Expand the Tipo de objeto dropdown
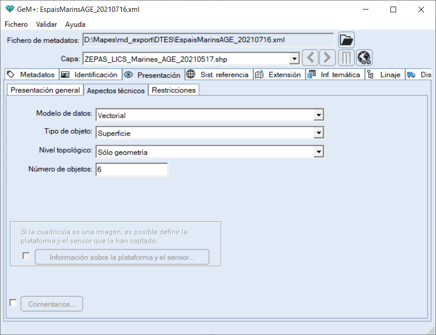 click(x=319, y=133)
